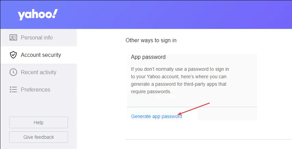Click the Personal info ID card icon

13,37
